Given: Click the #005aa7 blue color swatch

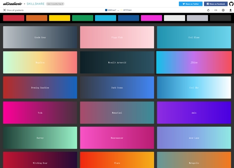Looking at the screenshot, I should pyautogui.click(x=106, y=10).
